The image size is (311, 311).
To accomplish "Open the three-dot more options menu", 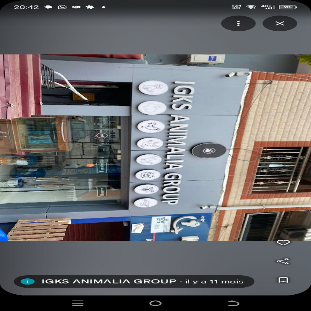I will [238, 23].
